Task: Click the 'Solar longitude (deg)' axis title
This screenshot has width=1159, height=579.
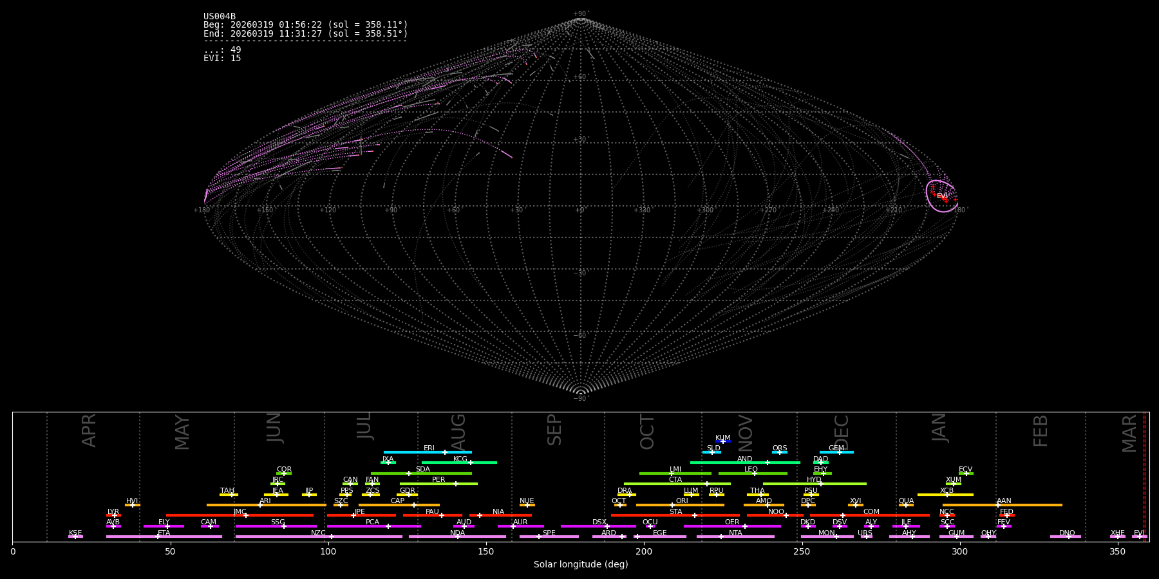Action: pyautogui.click(x=581, y=565)
